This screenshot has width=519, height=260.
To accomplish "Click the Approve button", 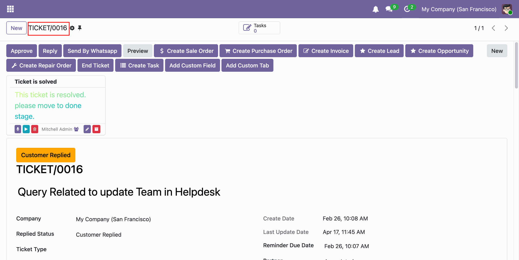I will tap(22, 51).
